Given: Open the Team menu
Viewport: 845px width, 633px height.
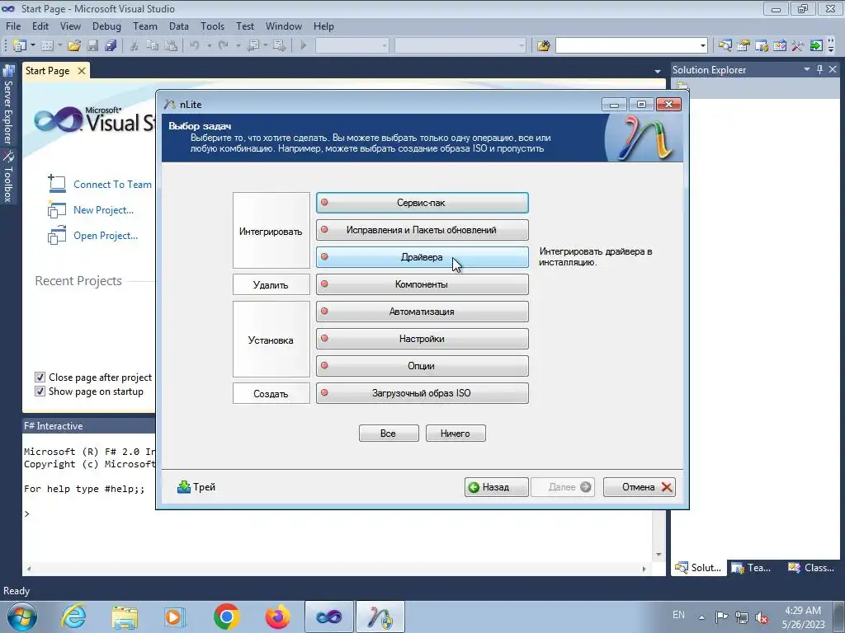Looking at the screenshot, I should tap(145, 26).
